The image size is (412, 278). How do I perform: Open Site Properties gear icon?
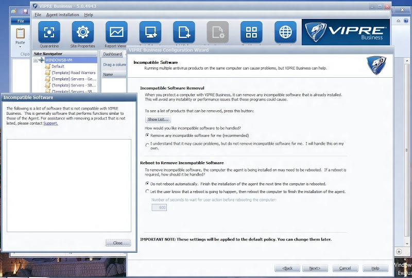click(x=83, y=32)
